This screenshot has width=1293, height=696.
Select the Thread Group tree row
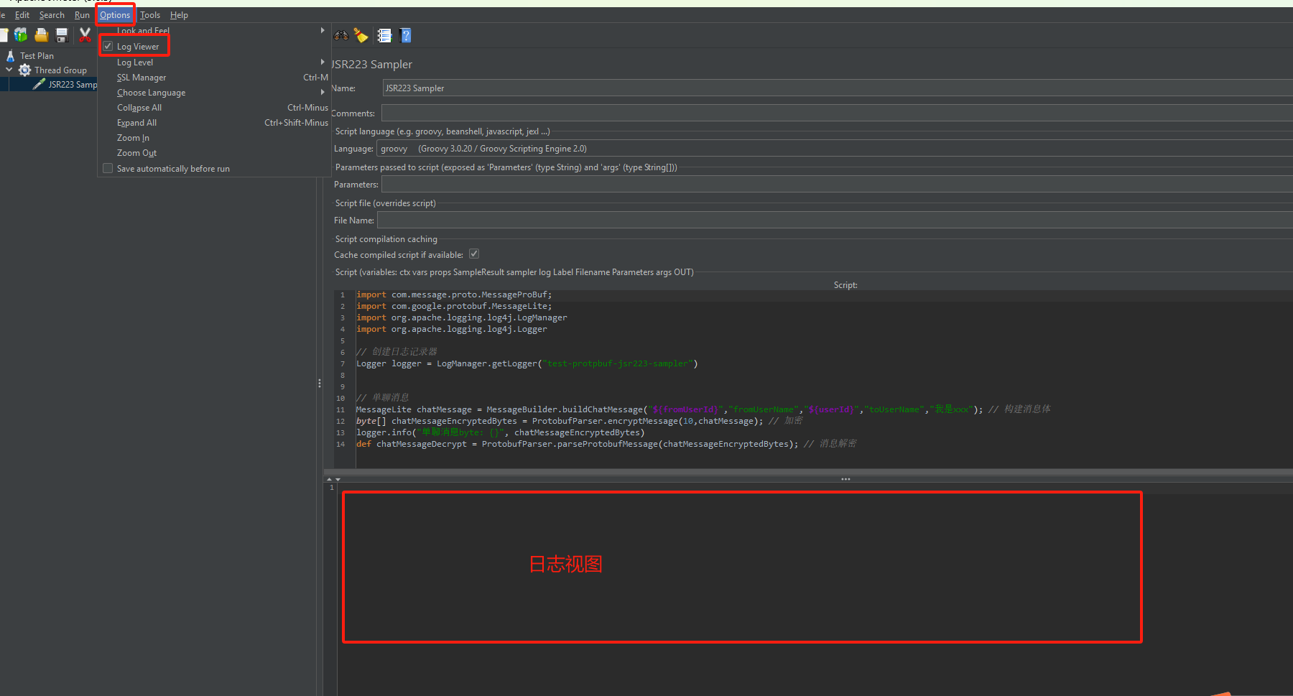click(60, 70)
